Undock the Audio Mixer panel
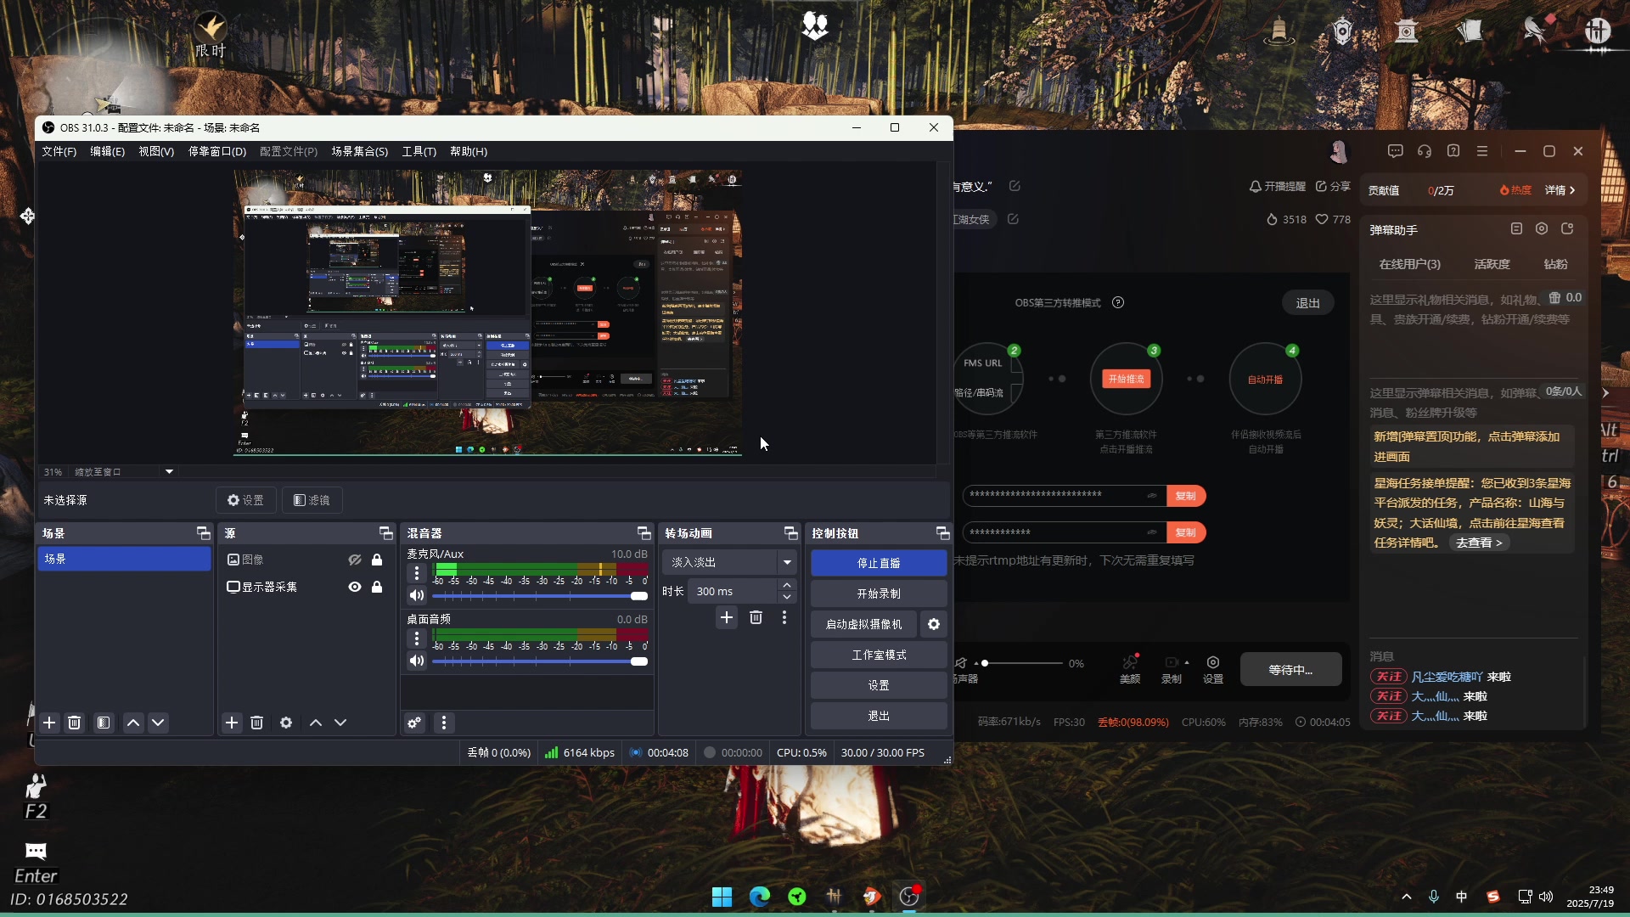This screenshot has width=1630, height=917. click(644, 533)
